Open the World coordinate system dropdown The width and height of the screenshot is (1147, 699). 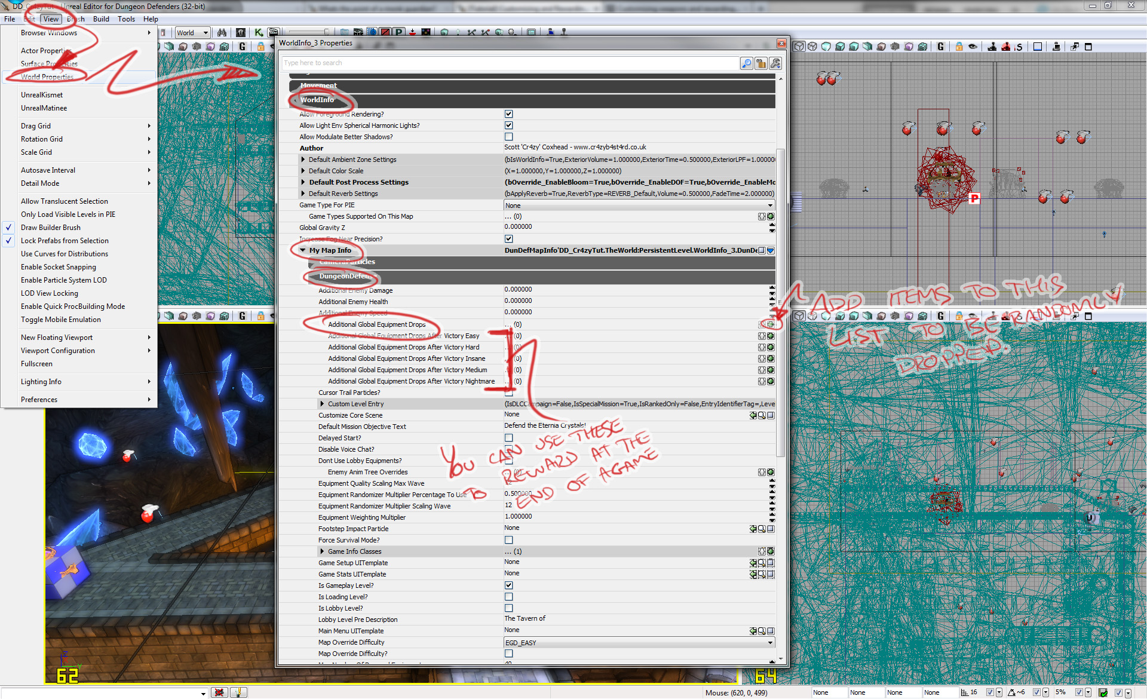point(192,33)
